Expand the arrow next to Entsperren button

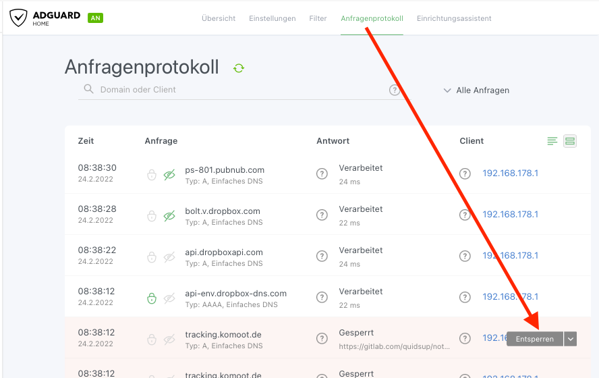point(571,339)
